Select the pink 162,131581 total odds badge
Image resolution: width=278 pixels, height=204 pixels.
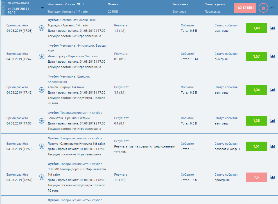(x=245, y=8)
